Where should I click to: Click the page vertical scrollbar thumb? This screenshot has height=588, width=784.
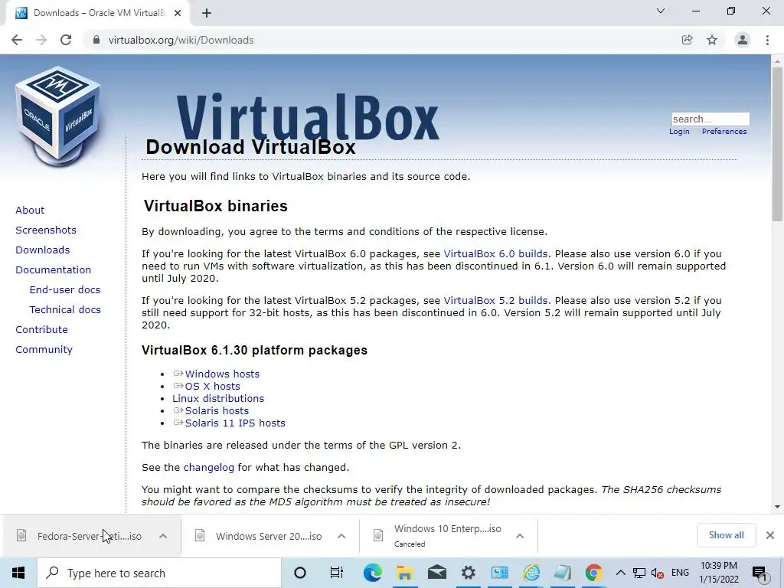(x=777, y=144)
